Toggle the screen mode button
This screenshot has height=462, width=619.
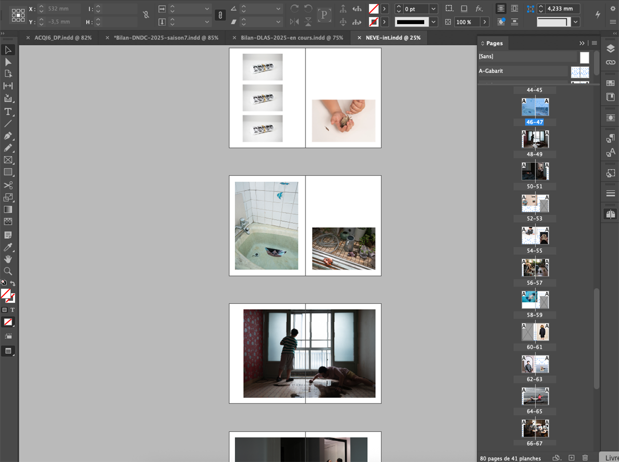pyautogui.click(x=8, y=351)
